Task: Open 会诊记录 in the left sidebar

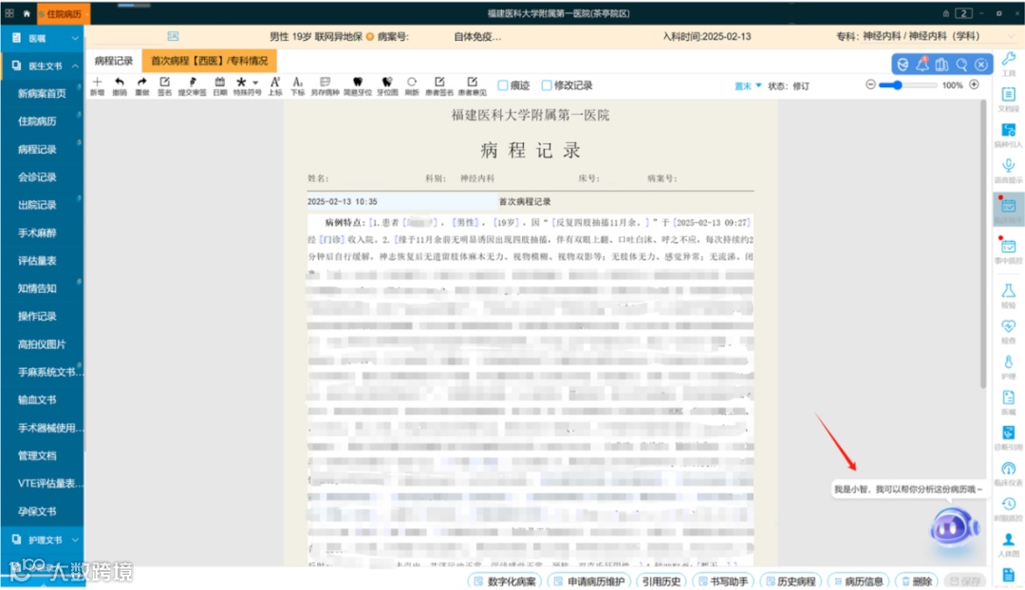Action: click(x=37, y=177)
